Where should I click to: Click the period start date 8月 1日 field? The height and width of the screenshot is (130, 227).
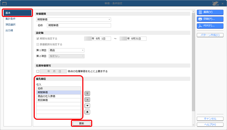click(x=98, y=39)
